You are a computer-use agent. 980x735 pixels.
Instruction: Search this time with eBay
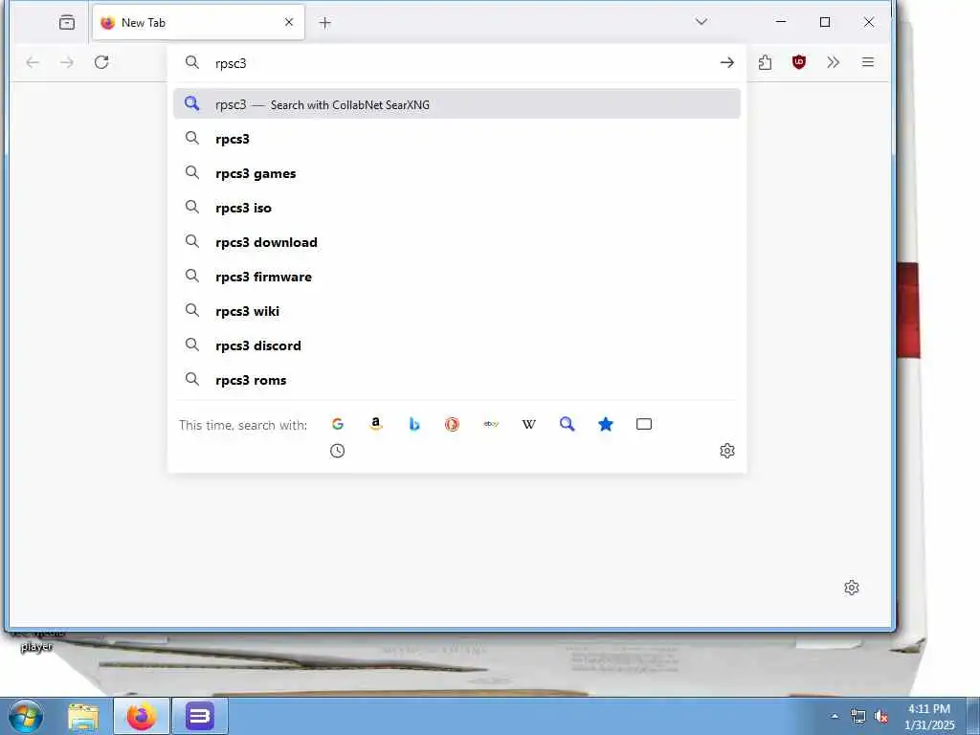491,424
